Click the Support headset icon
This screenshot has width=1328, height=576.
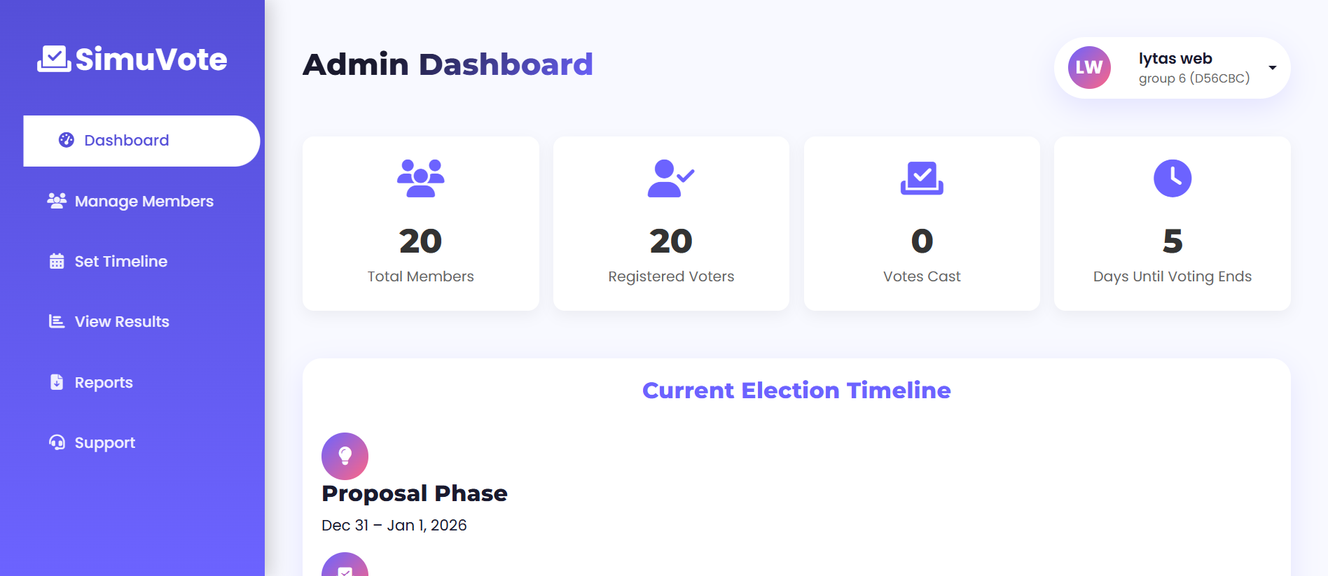(55, 442)
